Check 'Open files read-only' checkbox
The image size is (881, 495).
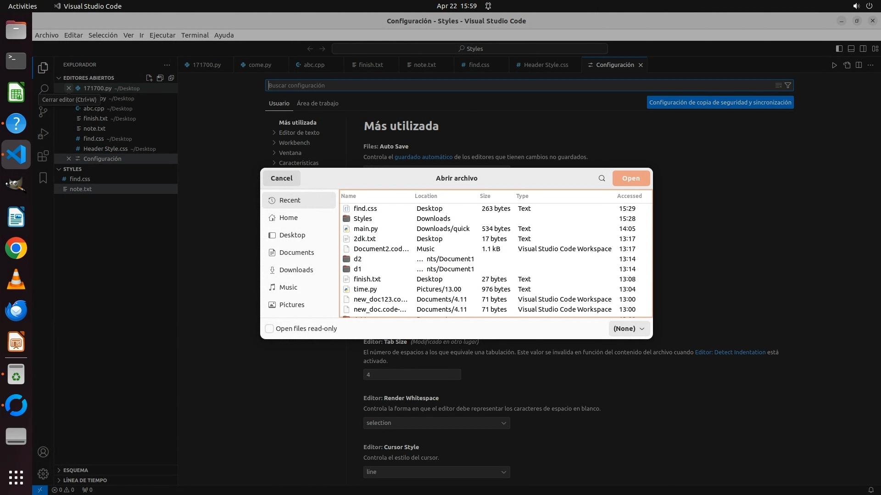click(x=270, y=329)
